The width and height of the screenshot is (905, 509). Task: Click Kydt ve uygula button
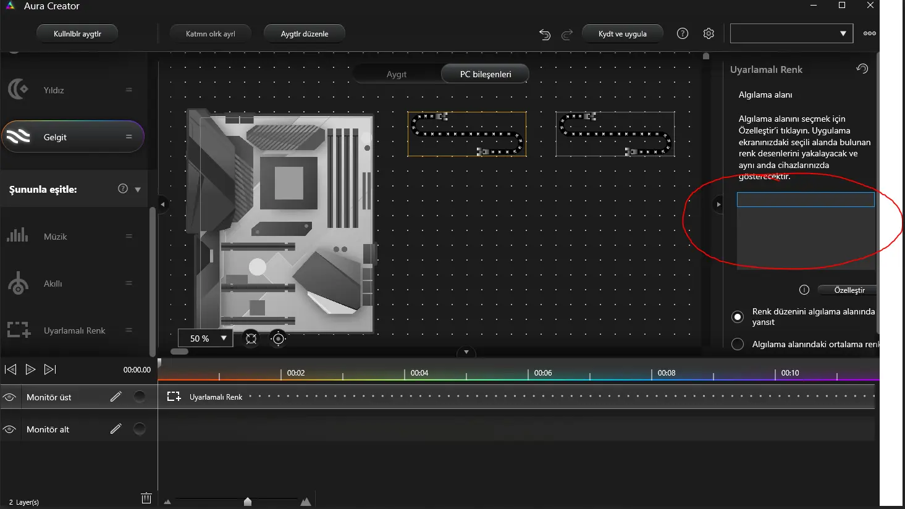point(623,33)
